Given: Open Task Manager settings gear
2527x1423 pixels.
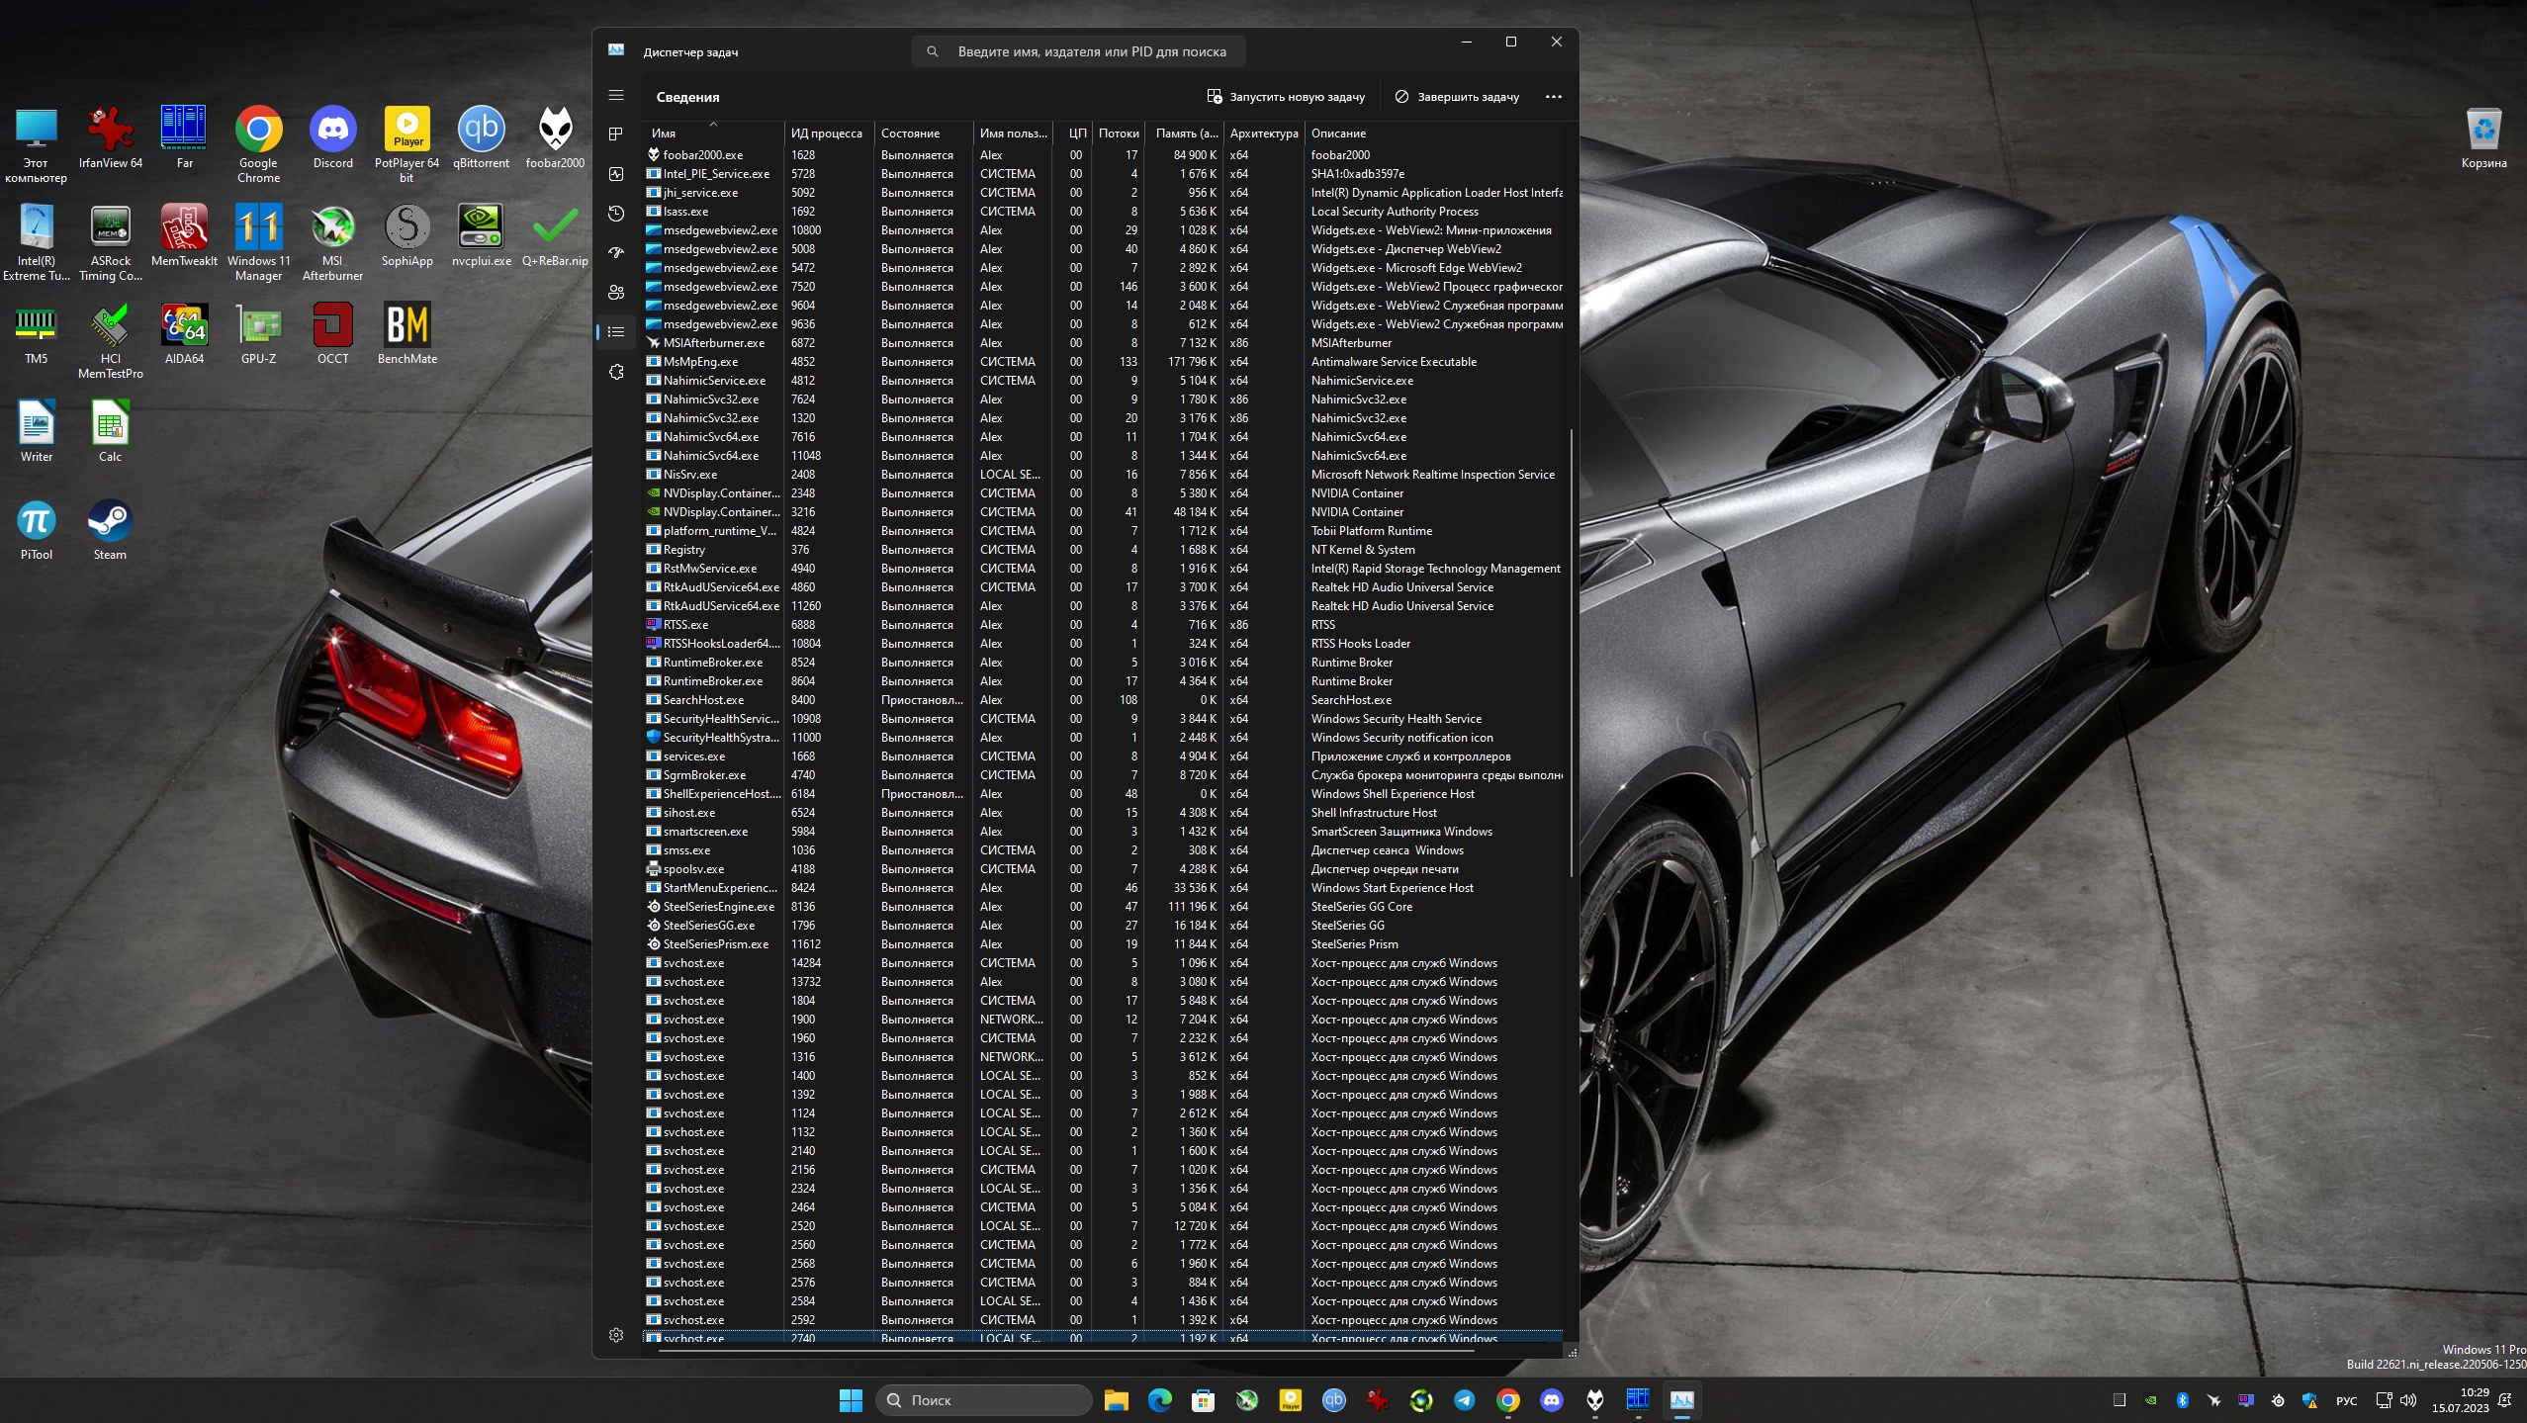Looking at the screenshot, I should point(615,1335).
